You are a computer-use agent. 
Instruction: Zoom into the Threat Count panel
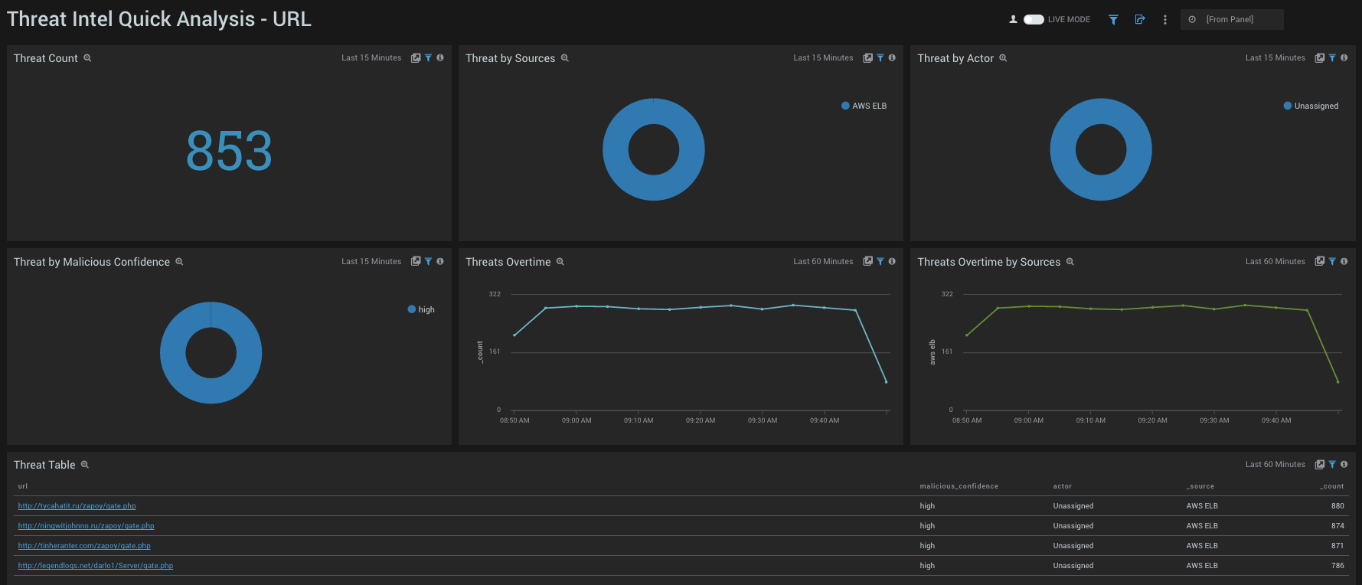pyautogui.click(x=87, y=58)
